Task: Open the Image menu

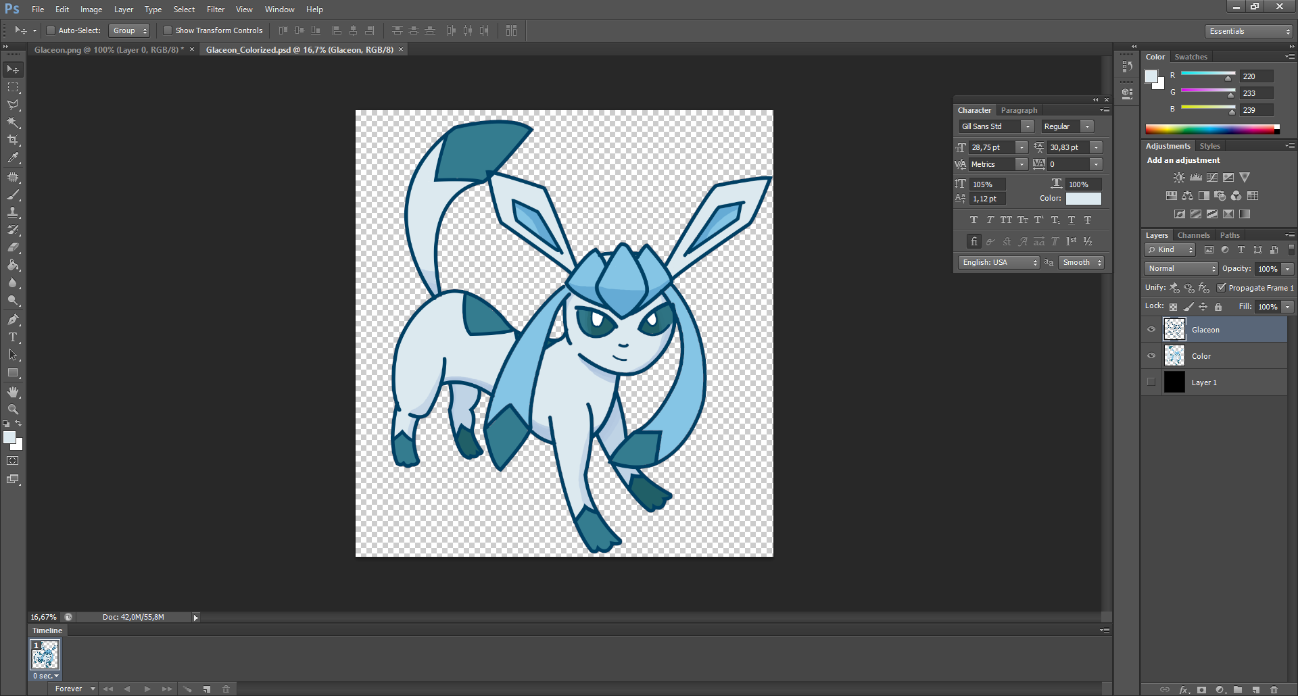Action: point(91,9)
